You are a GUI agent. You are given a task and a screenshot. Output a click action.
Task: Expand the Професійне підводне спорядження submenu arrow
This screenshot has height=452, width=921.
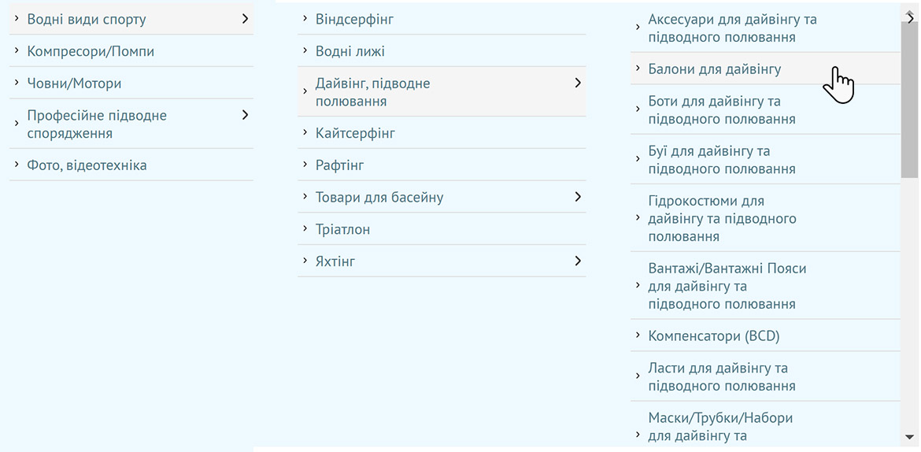pyautogui.click(x=245, y=115)
